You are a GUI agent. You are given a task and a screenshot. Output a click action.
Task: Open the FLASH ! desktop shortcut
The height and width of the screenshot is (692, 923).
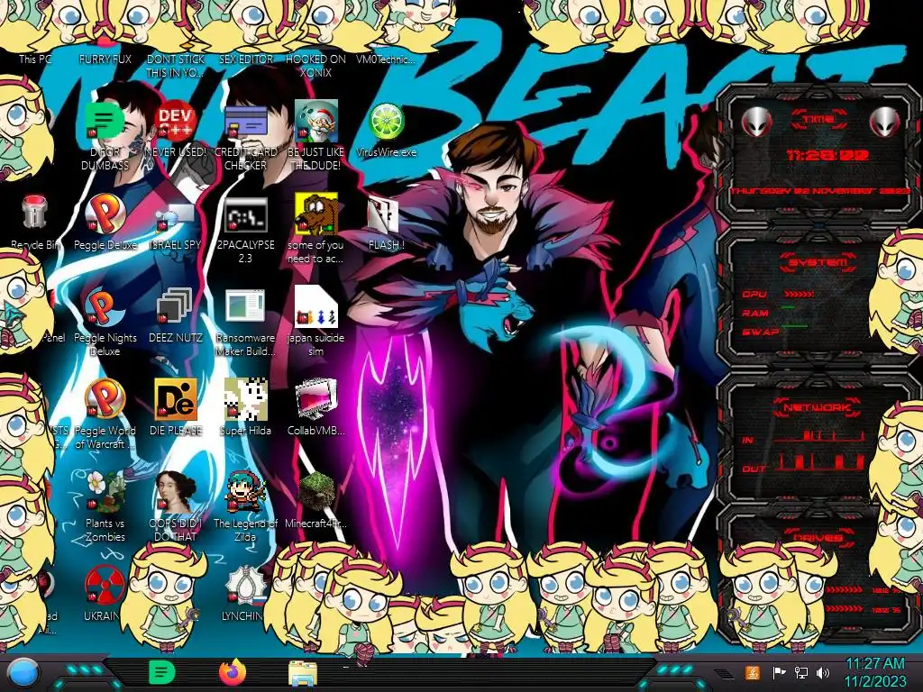385,214
